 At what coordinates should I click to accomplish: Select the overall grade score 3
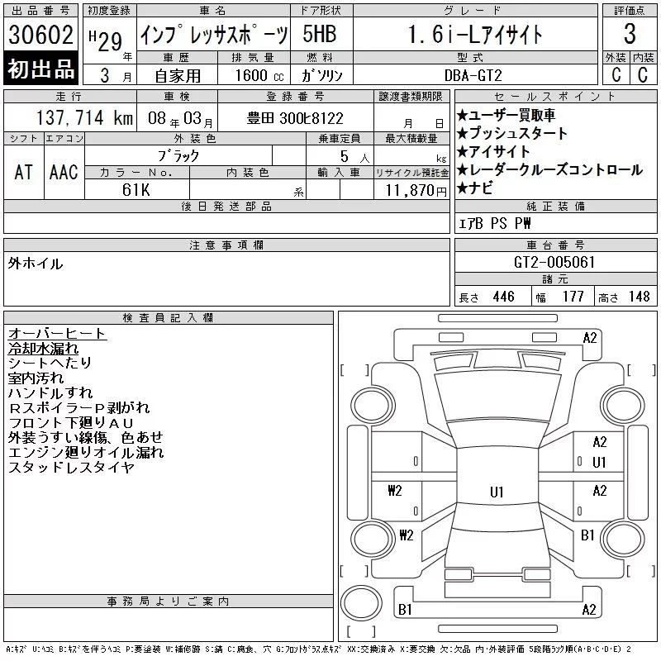(x=630, y=35)
